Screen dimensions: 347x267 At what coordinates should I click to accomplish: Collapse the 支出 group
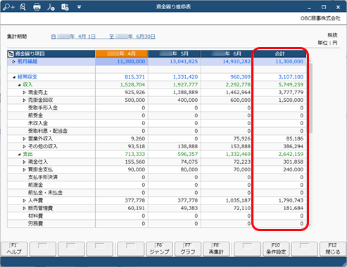[19, 155]
